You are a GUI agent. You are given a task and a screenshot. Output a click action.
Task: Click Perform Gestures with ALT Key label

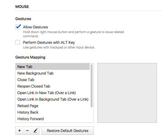coord(49,43)
